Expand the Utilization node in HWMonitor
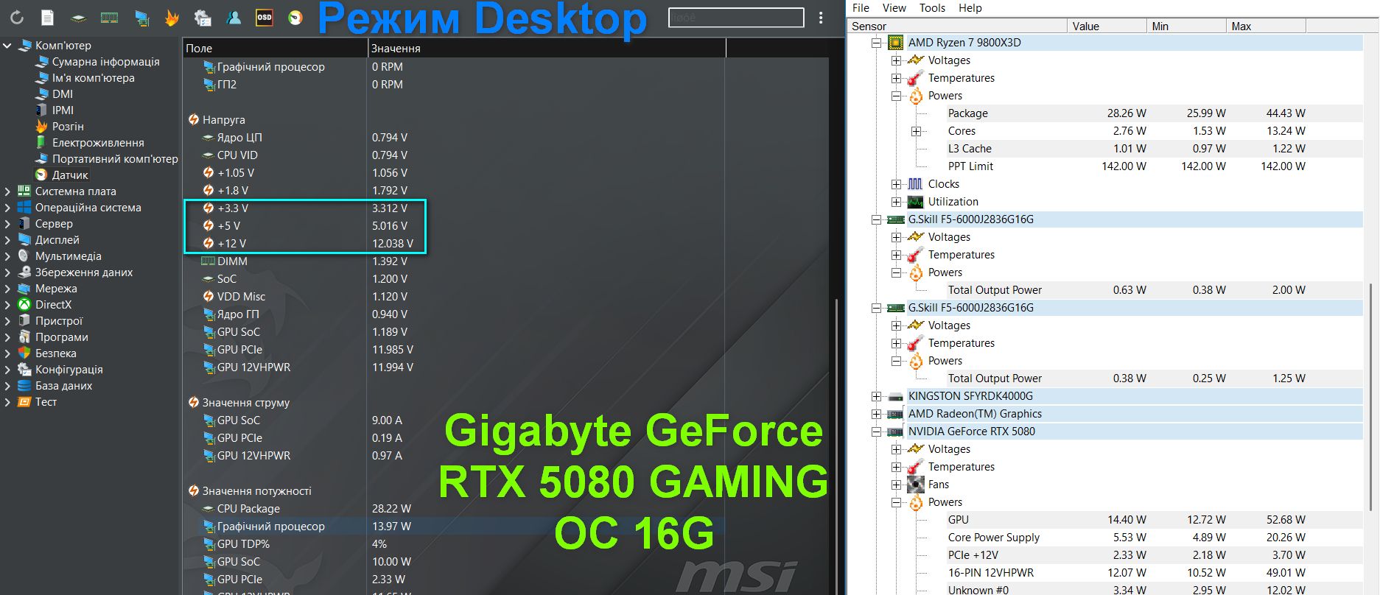Screen dimensions: 1380x595 [896, 202]
